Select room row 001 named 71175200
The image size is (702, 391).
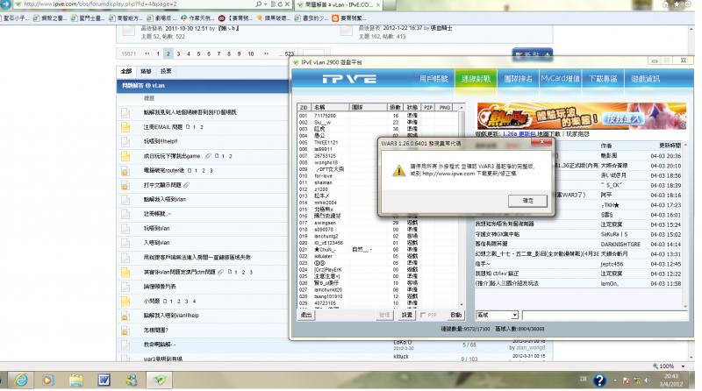377,116
